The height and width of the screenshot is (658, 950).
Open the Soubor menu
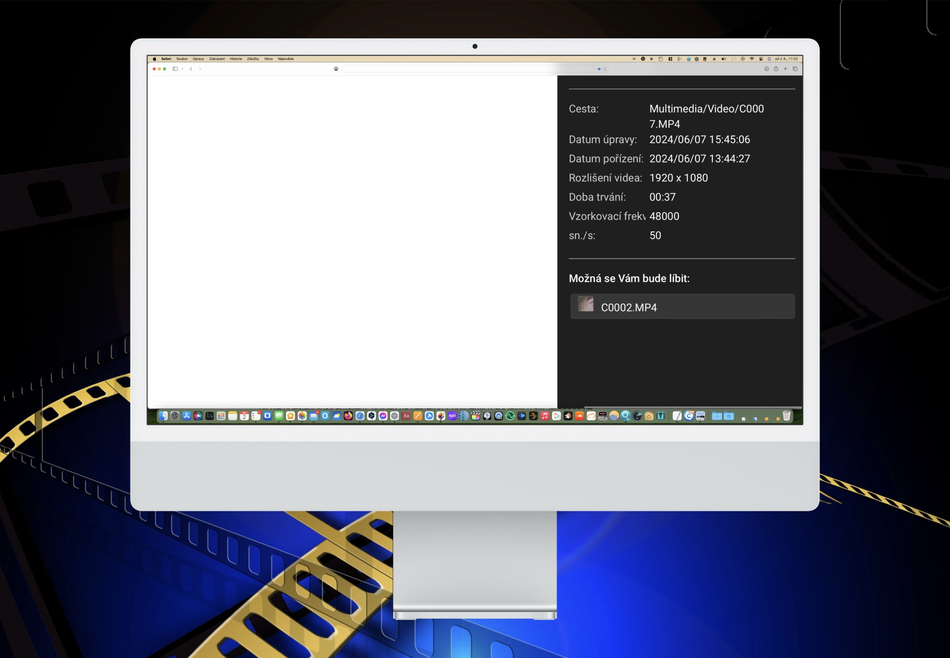coord(182,59)
